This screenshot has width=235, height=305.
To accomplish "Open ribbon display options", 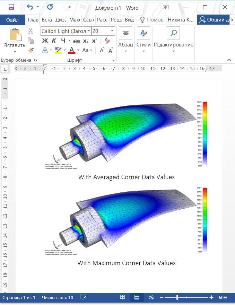I will click(x=166, y=7).
